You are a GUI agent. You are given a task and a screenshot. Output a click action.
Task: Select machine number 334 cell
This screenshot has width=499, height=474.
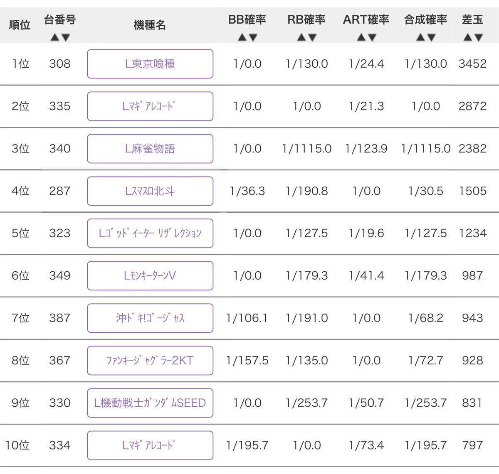(60, 445)
